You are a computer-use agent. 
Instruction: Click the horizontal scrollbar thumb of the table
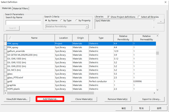coord(50,93)
